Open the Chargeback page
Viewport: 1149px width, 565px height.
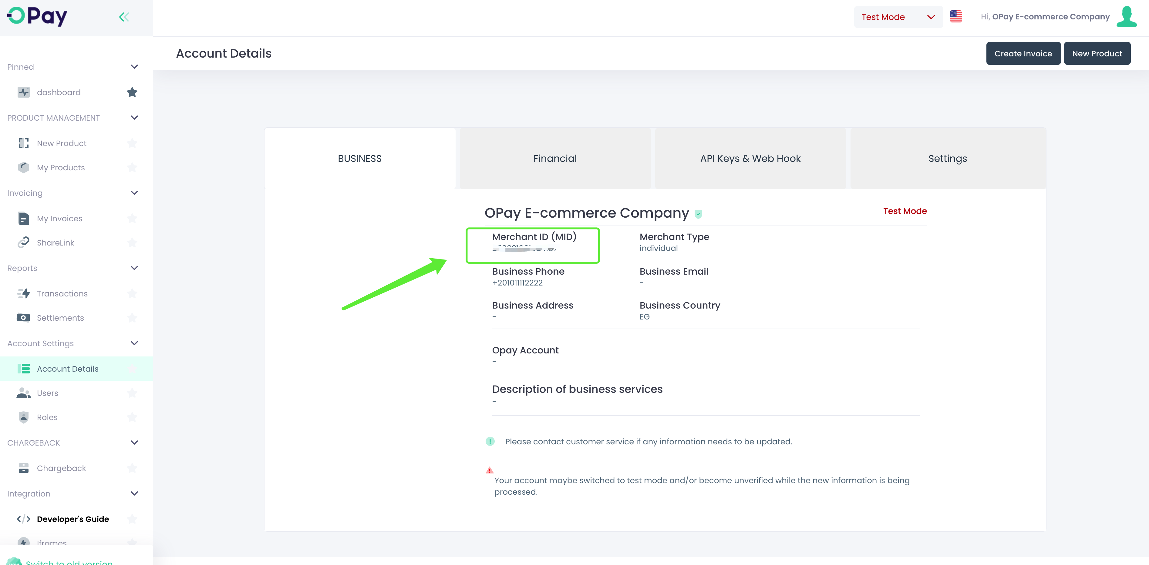62,468
